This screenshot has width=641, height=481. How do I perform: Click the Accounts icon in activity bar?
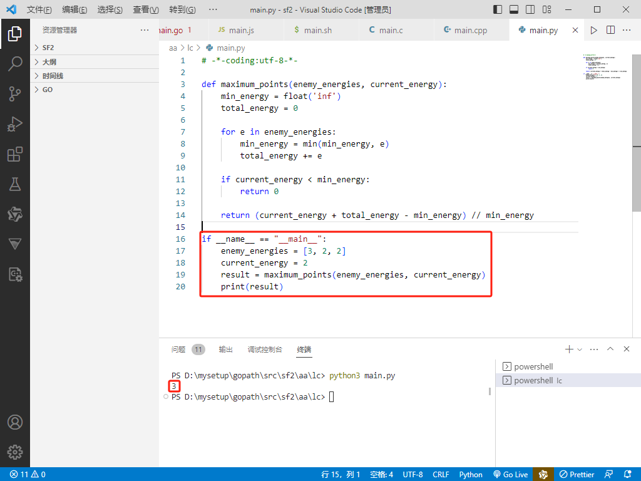tap(15, 422)
